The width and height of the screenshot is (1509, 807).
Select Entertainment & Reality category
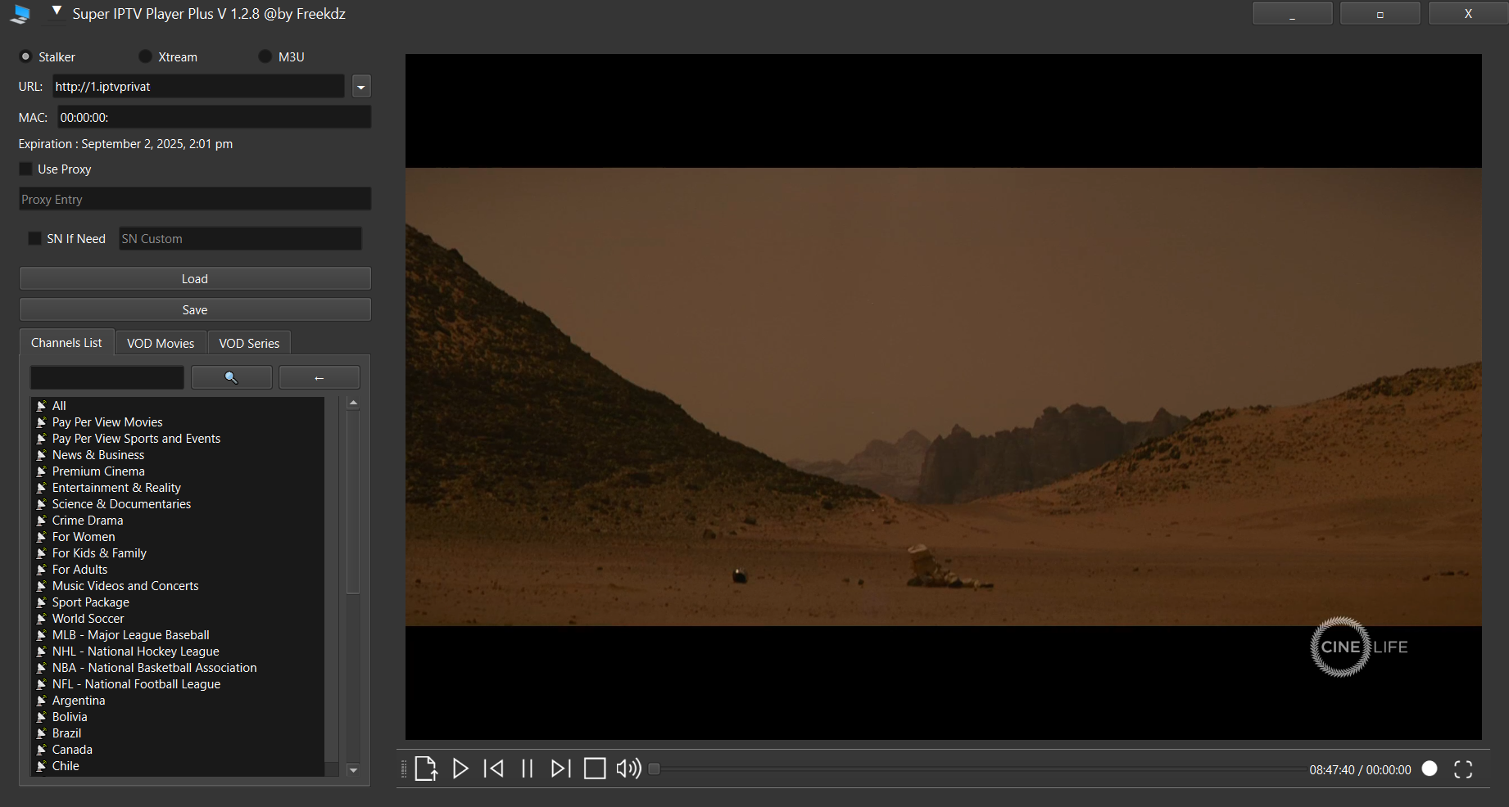[178, 488]
